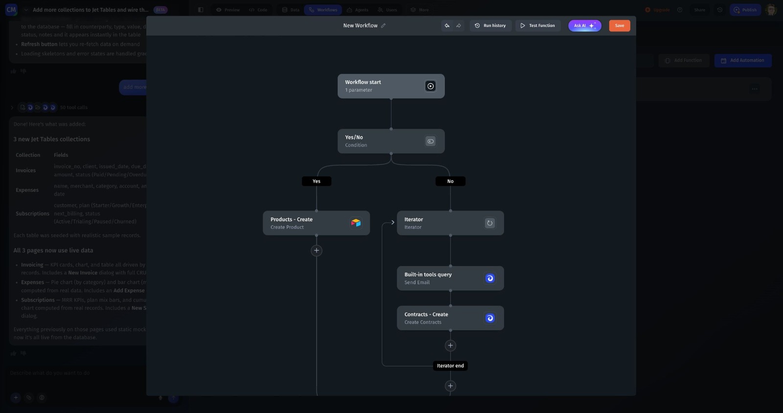The width and height of the screenshot is (783, 413).
Task: Switch to the Preview tab
Action: pos(228,10)
